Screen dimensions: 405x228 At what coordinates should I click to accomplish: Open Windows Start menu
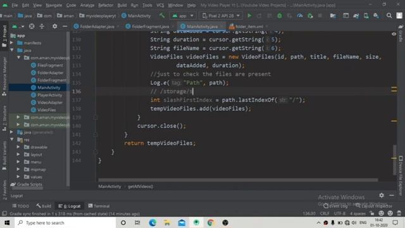pyautogui.click(x=7, y=222)
